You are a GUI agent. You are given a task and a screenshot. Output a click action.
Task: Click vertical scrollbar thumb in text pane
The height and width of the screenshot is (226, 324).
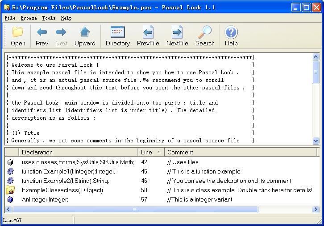[x=316, y=73]
